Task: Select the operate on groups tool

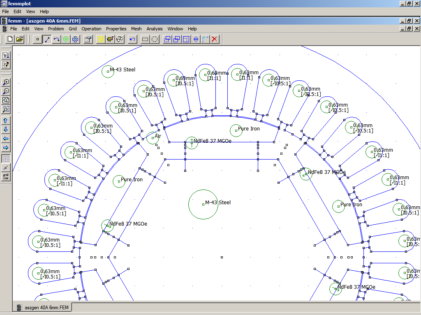Action: (x=76, y=39)
